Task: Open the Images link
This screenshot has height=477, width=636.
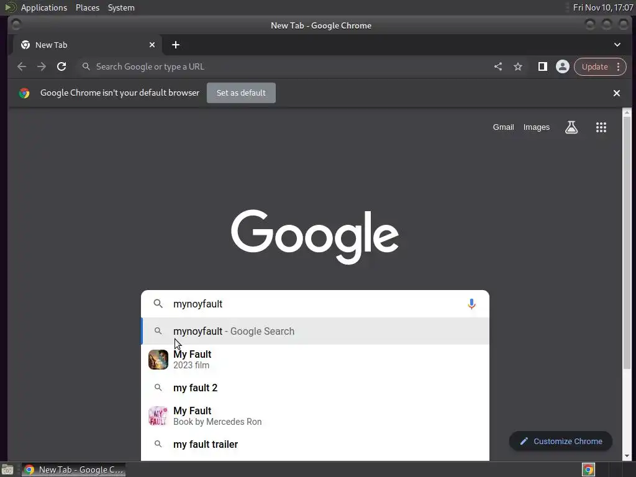Action: pos(536,127)
